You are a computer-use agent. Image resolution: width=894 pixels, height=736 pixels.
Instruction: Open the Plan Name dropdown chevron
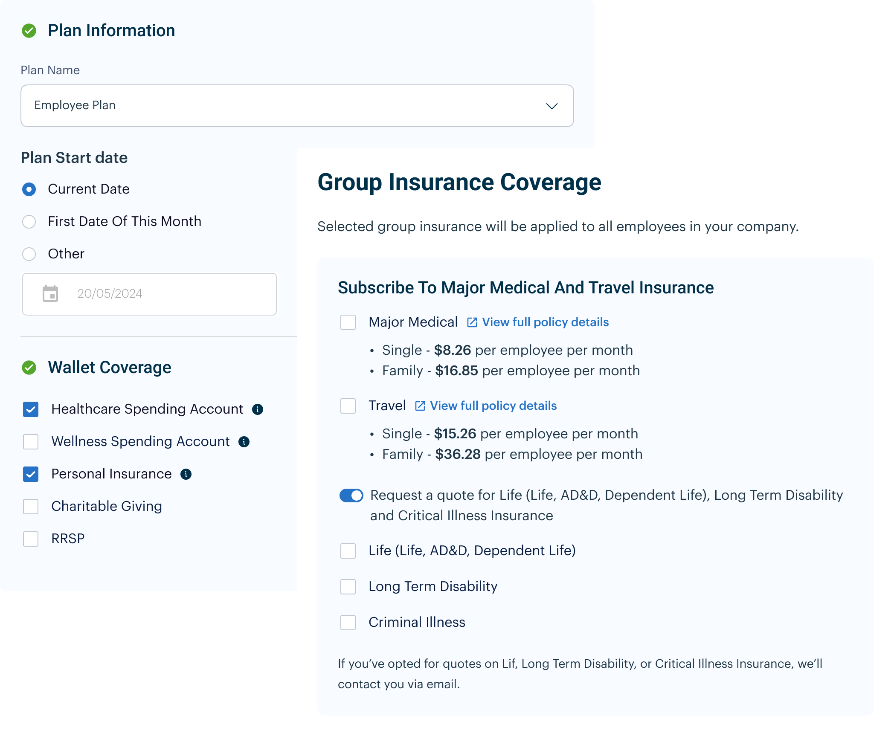pyautogui.click(x=552, y=106)
